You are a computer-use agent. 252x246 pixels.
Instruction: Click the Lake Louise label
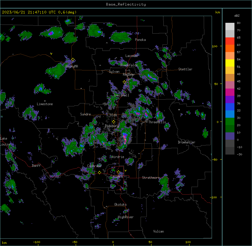pyautogui.click(x=5, y=141)
